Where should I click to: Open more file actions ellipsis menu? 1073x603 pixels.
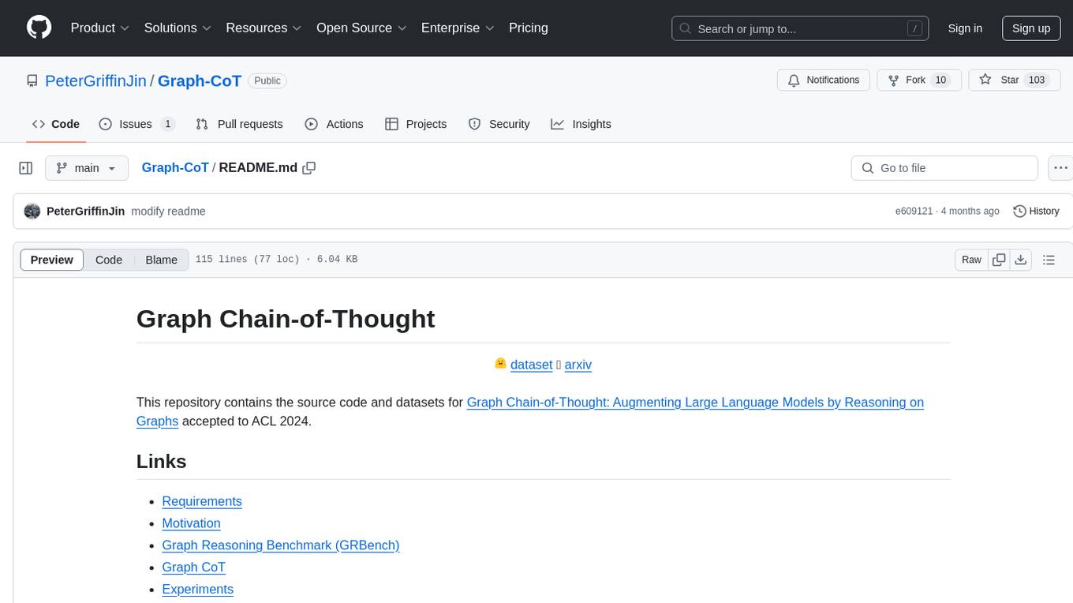pyautogui.click(x=1060, y=168)
